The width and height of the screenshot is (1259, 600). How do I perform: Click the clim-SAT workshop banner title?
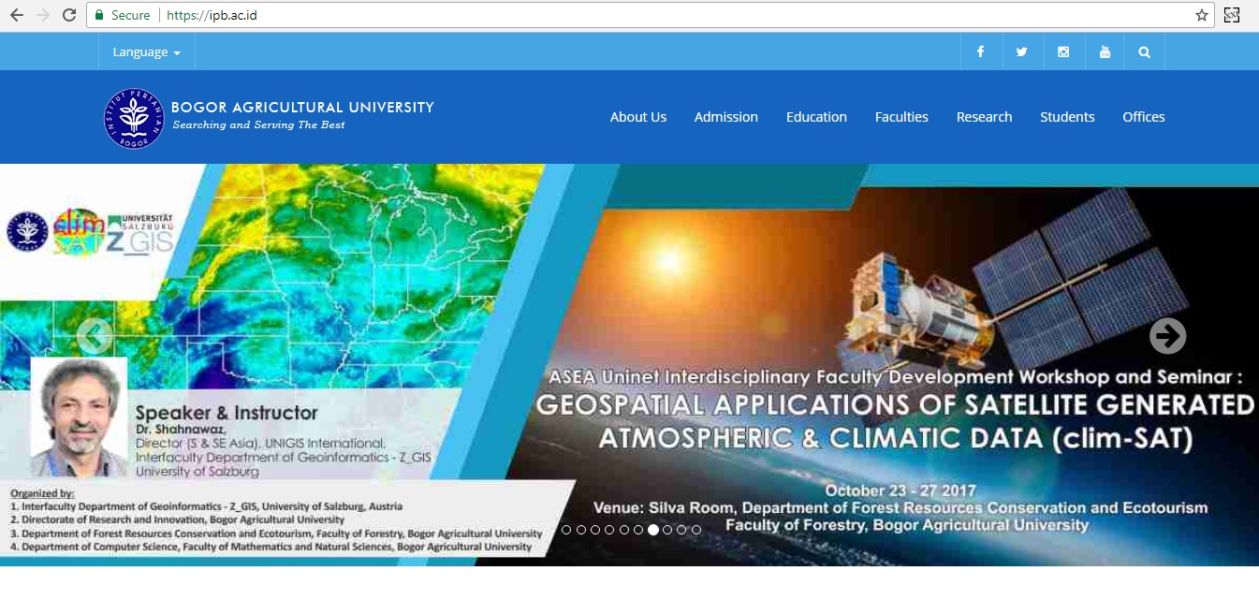895,420
